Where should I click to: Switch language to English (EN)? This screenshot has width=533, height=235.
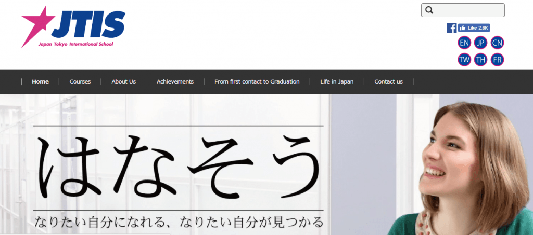[464, 43]
